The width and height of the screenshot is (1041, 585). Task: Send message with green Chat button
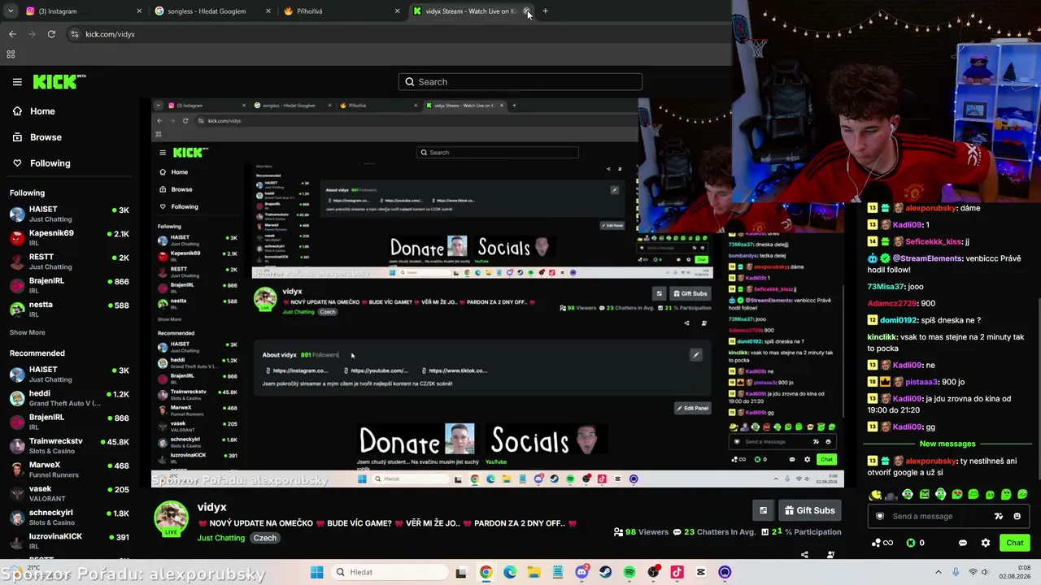tap(1015, 543)
